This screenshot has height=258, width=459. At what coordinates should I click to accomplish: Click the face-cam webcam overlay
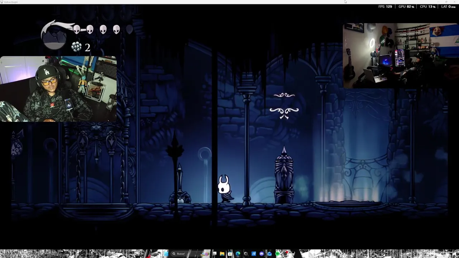click(58, 89)
